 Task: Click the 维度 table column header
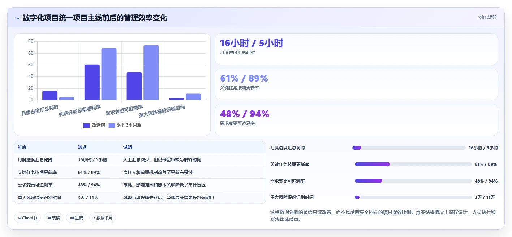[22, 148]
